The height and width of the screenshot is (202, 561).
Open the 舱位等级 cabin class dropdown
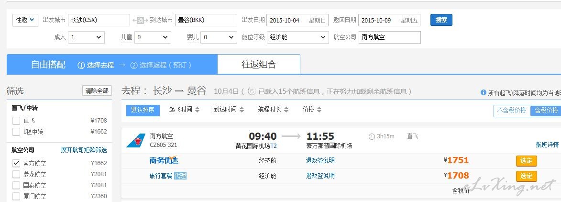click(x=297, y=37)
